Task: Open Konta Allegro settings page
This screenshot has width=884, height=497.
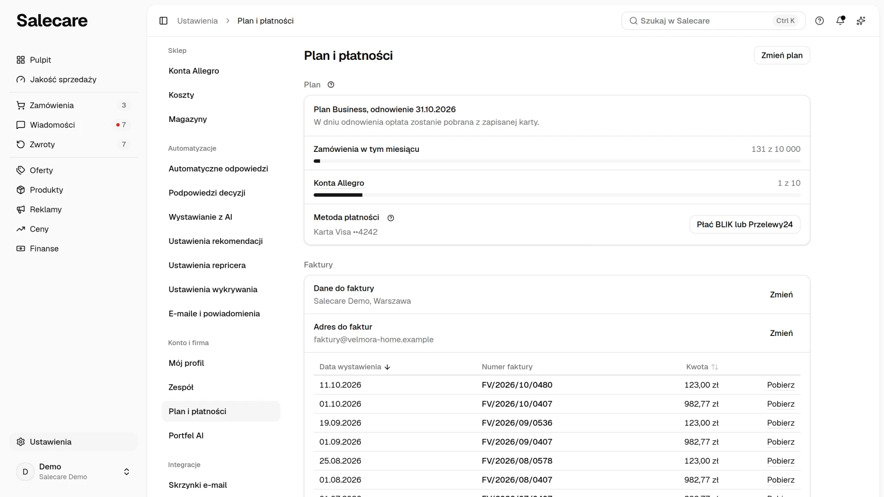Action: coord(221,71)
